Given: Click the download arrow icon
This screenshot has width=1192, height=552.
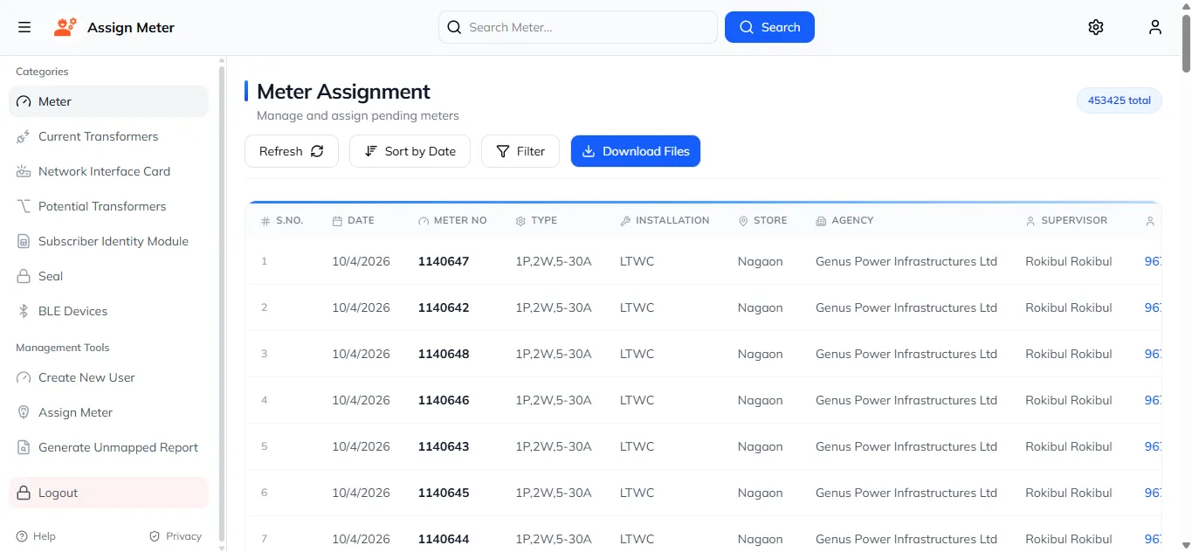Looking at the screenshot, I should tap(589, 151).
